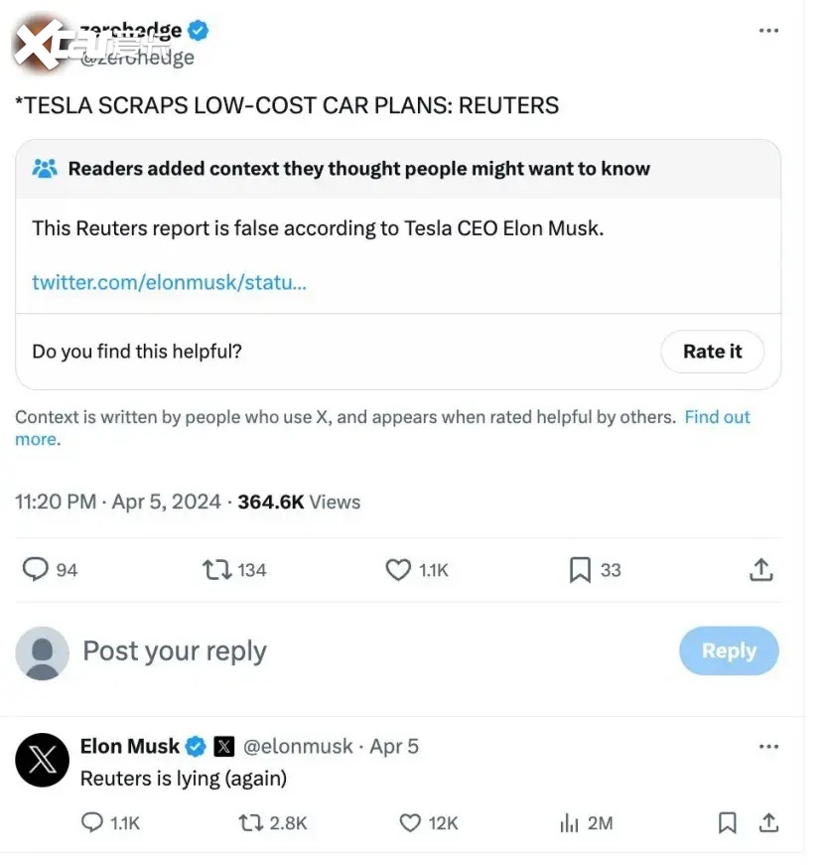View analytics on Elon Musk's reply
This screenshot has height=865, width=824.
point(570,822)
